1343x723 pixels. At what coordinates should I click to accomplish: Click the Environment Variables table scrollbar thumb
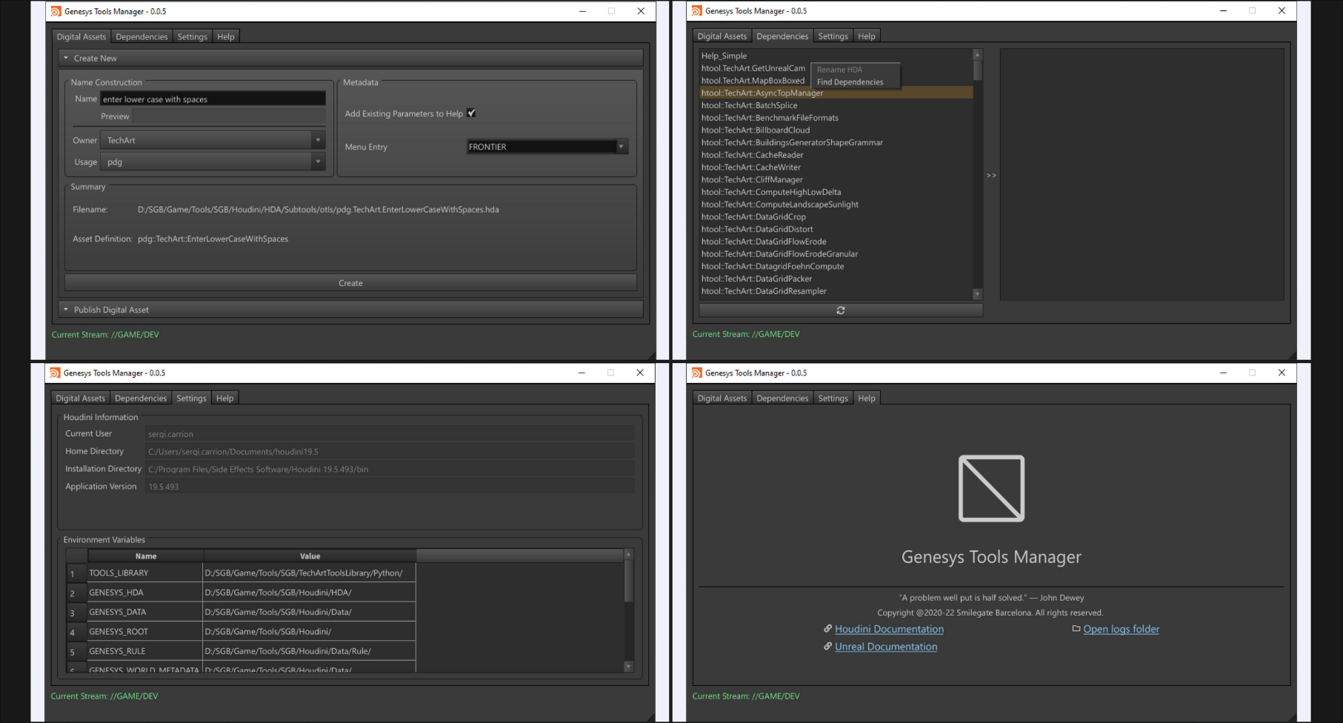point(628,580)
